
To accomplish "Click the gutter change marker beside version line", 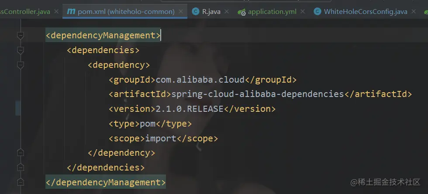I will coord(18,108).
